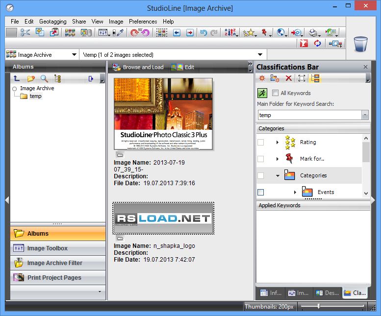Check the Events checkbox

[x=260, y=192]
